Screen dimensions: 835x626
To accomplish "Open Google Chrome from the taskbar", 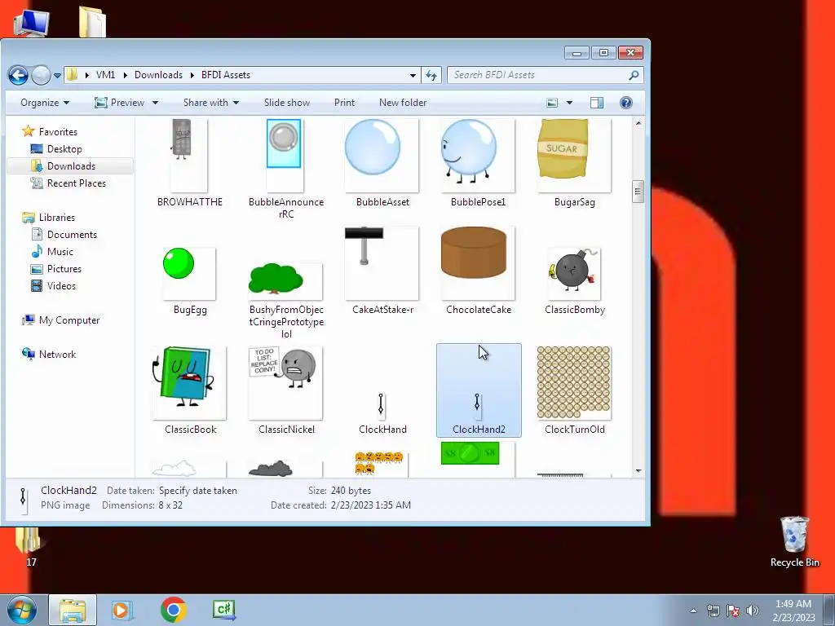I will click(x=173, y=610).
